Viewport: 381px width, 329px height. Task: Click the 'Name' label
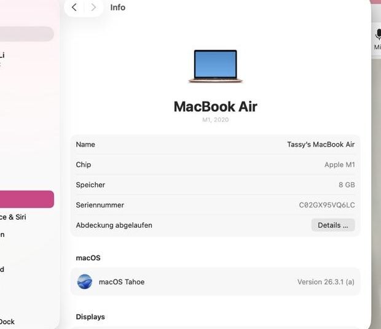85,144
